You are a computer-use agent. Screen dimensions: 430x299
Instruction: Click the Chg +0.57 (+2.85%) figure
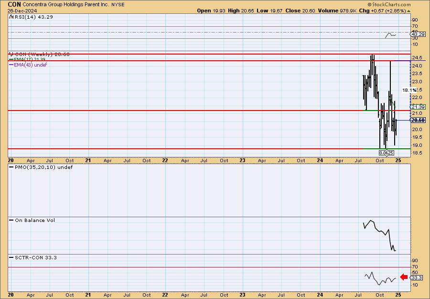[382, 11]
